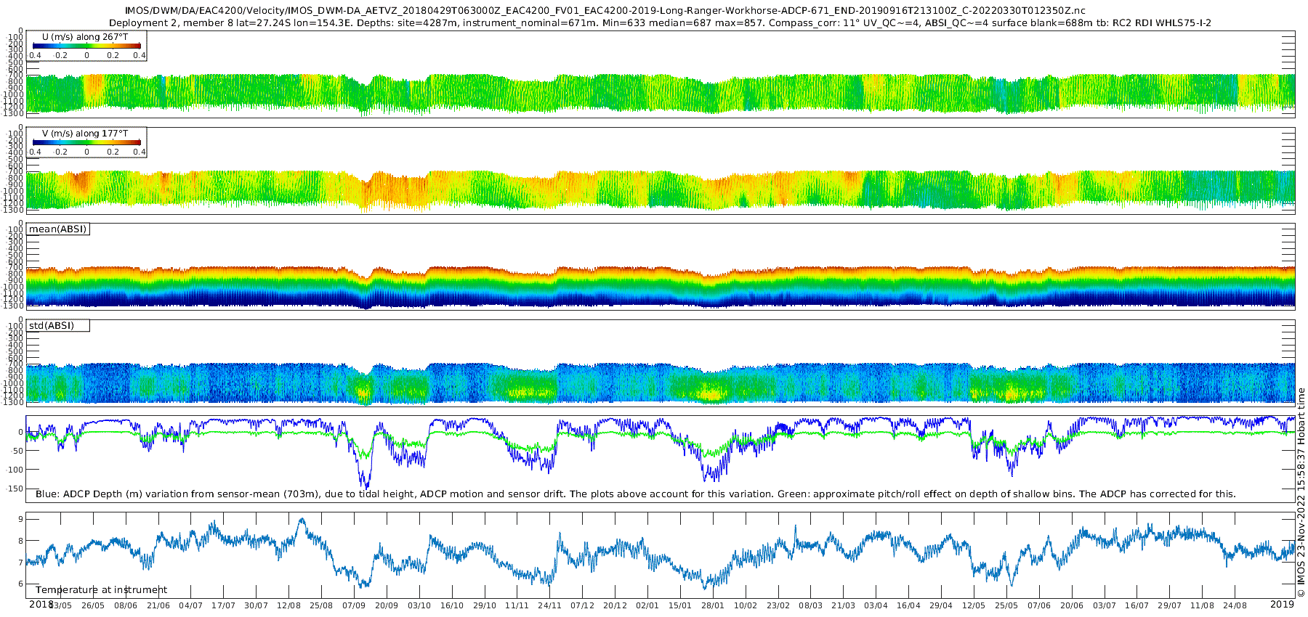
Task: Click the 24/08 date tick label
Action: [x=1235, y=605]
